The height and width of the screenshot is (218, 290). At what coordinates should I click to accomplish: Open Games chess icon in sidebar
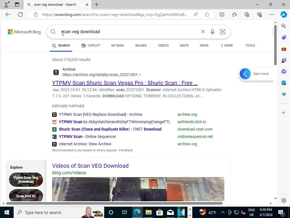click(x=283, y=60)
